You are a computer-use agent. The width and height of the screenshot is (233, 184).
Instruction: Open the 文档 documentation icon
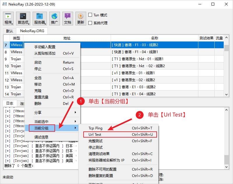click(68, 18)
